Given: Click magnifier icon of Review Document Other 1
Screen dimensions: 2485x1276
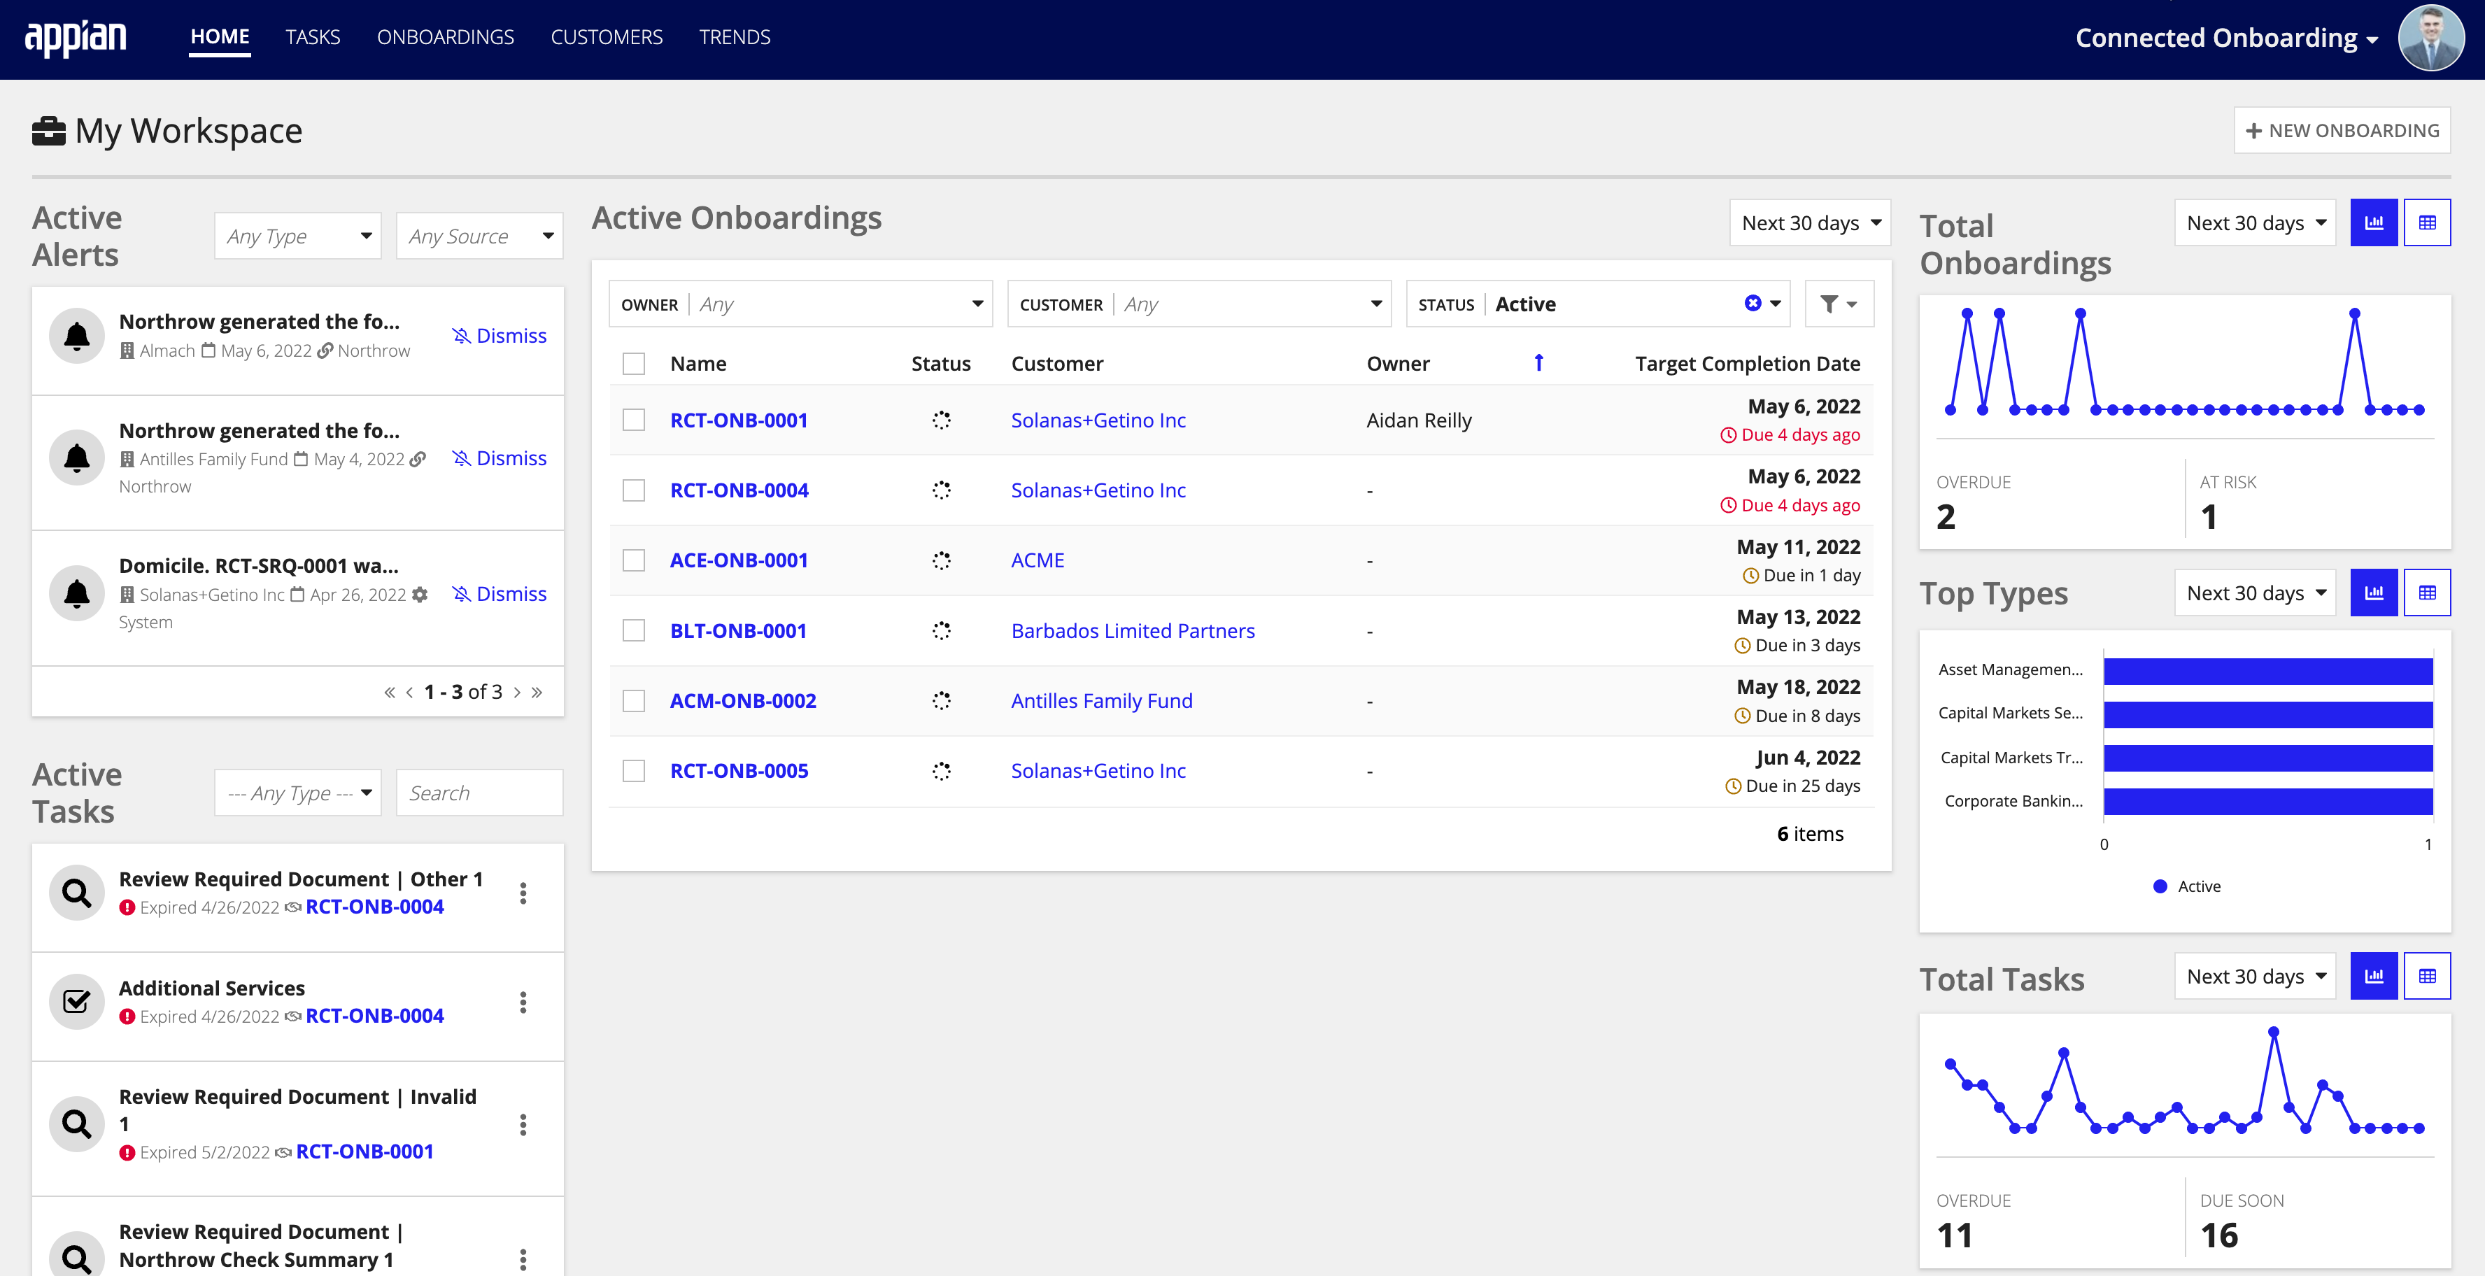Looking at the screenshot, I should 77,893.
